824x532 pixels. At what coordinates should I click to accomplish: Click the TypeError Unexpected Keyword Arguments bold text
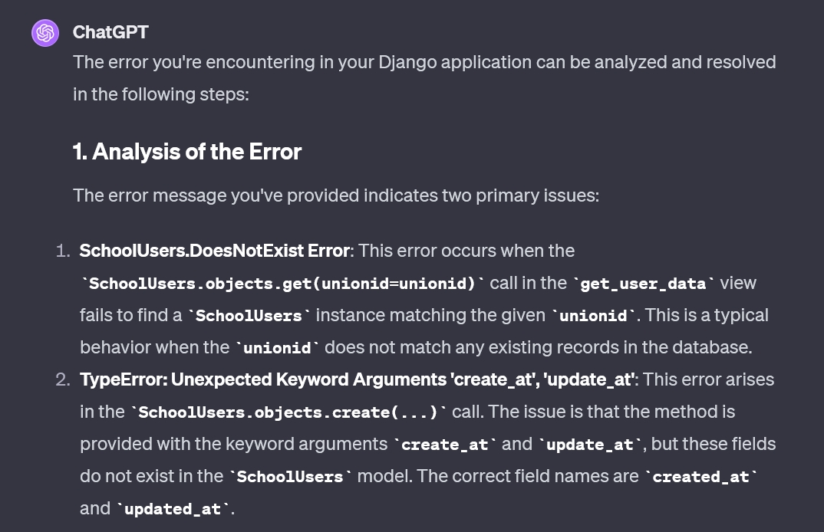(x=358, y=379)
